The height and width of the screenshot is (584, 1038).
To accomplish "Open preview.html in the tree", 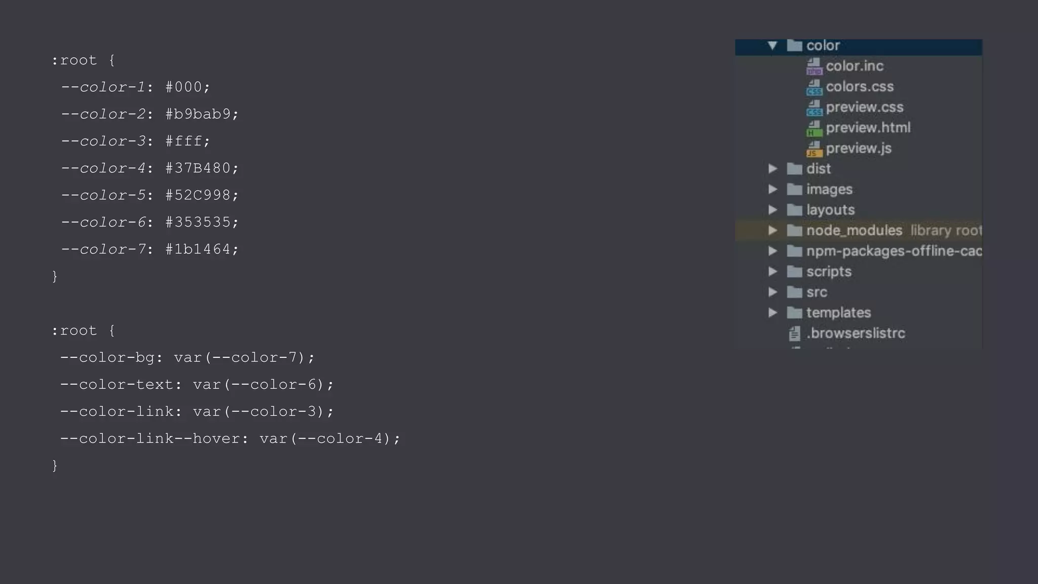I will (x=868, y=128).
